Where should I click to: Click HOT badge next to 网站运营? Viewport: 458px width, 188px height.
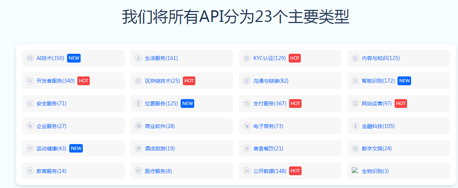pos(401,104)
